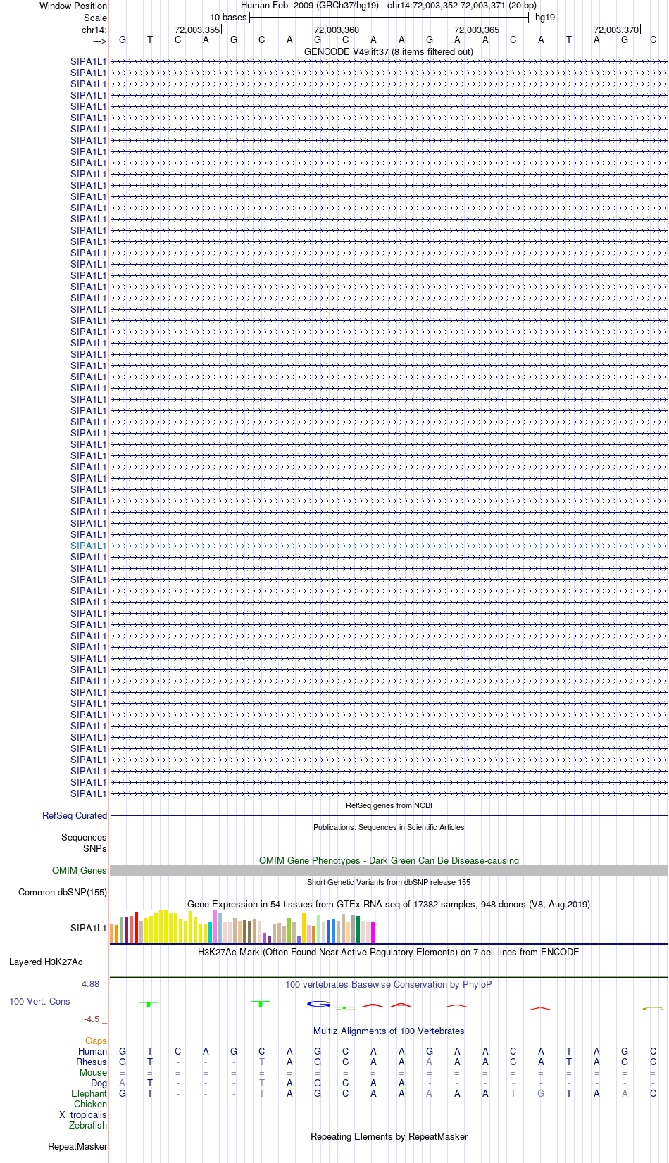Click the blue G in PhyloP conservation logo

(318, 1004)
